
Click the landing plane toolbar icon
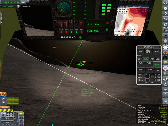coord(165,36)
